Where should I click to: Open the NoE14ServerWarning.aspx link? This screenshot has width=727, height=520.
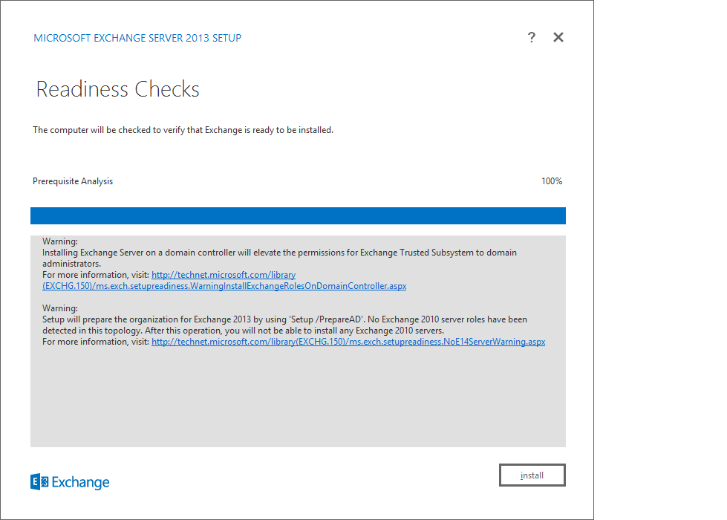pos(348,342)
